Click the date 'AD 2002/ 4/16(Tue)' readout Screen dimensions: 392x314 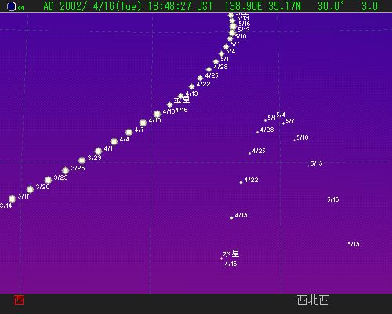coord(92,6)
